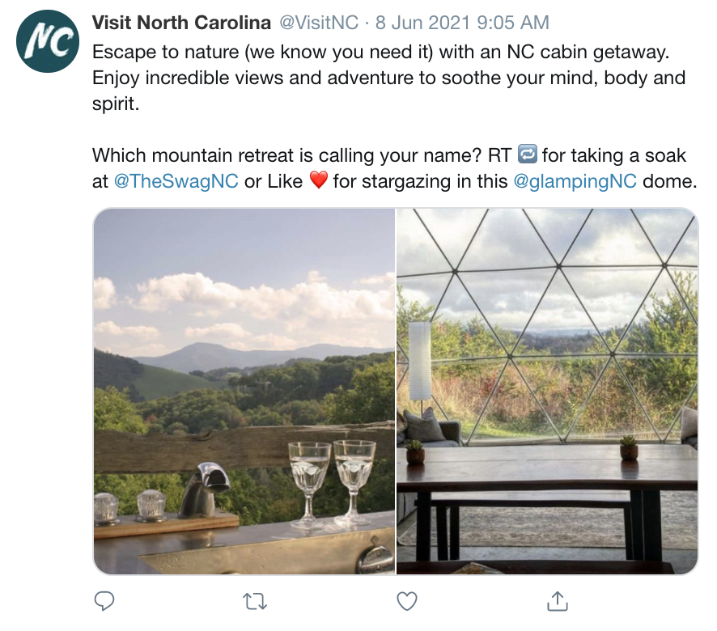The width and height of the screenshot is (717, 631).
Task: Click the blue retweet emoji in the tweet text
Action: click(527, 155)
